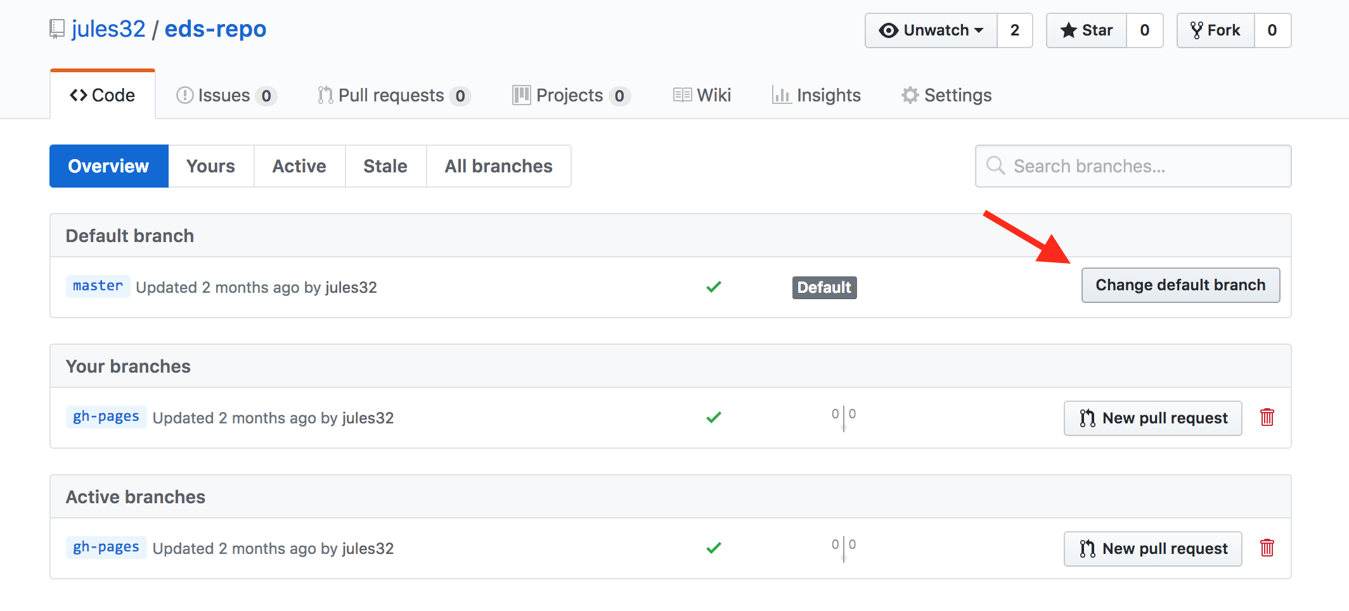The image size is (1349, 611).
Task: Switch to the Code tab
Action: [103, 95]
